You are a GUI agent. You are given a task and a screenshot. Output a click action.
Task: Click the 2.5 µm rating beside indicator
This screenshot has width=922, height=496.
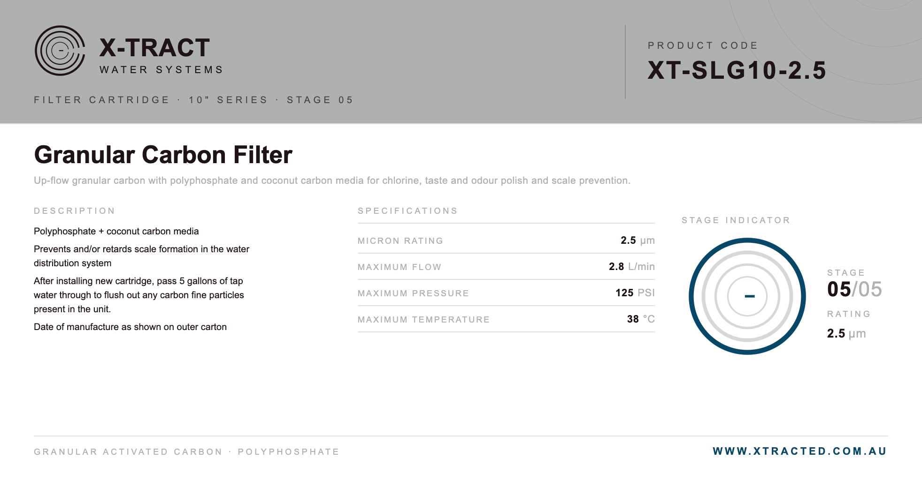click(x=846, y=333)
